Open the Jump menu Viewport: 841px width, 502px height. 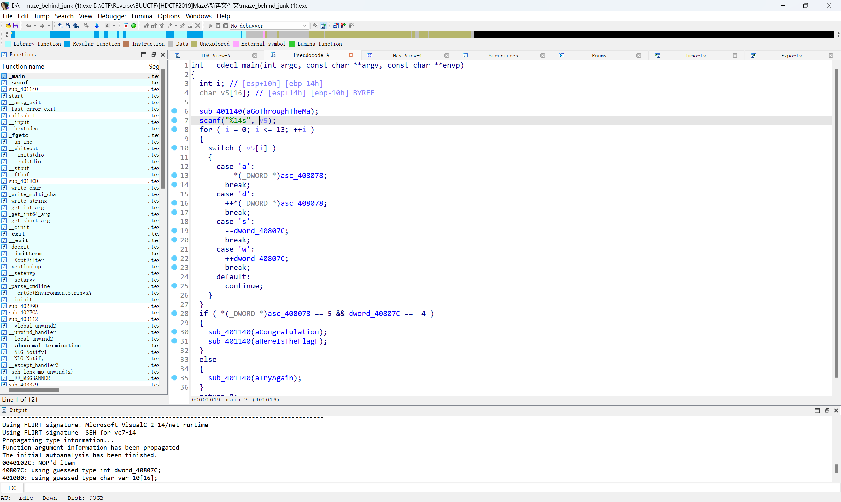[x=42, y=16]
